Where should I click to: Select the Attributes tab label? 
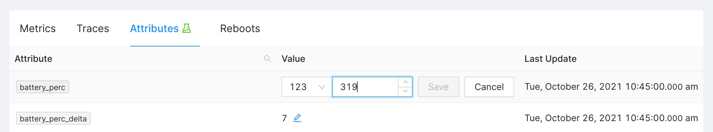pyautogui.click(x=154, y=29)
